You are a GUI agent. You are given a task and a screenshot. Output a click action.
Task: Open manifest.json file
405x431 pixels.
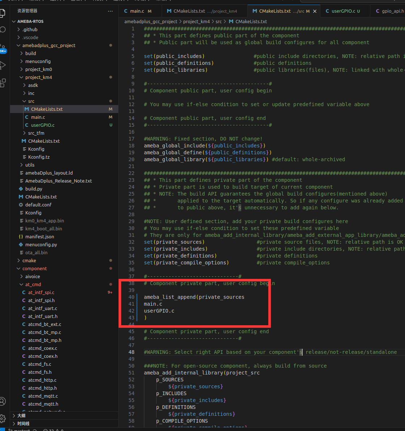point(64,237)
